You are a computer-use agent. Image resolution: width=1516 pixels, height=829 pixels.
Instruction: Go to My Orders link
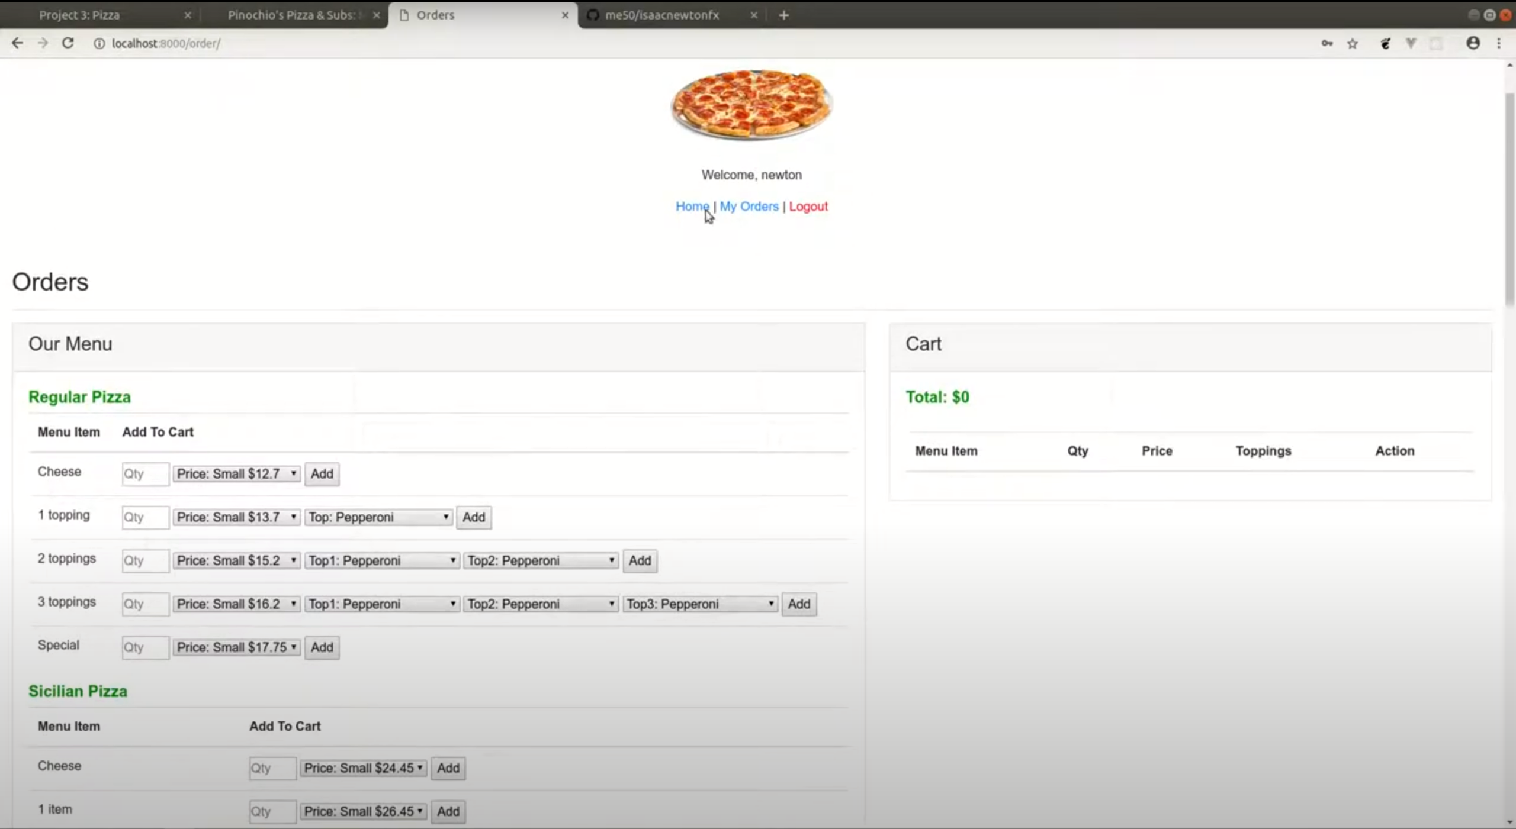pos(749,207)
